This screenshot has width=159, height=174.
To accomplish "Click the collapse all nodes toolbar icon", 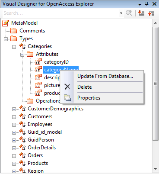I will [151, 13].
